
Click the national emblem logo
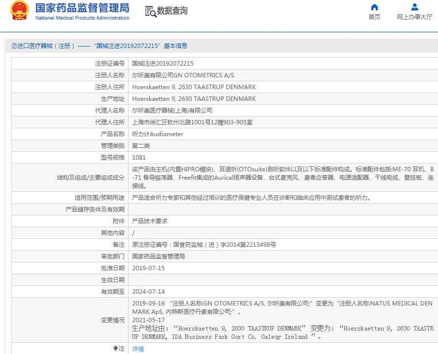tap(20, 11)
